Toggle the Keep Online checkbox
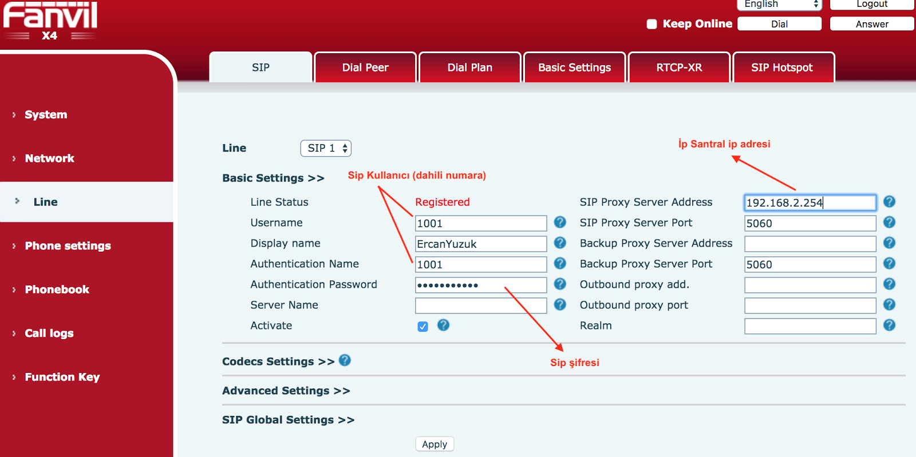Screen dimensions: 916x457 click(652, 24)
